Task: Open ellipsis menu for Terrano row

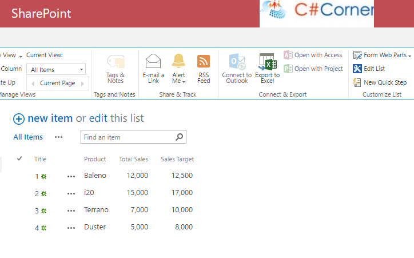Action: pyautogui.click(x=71, y=211)
